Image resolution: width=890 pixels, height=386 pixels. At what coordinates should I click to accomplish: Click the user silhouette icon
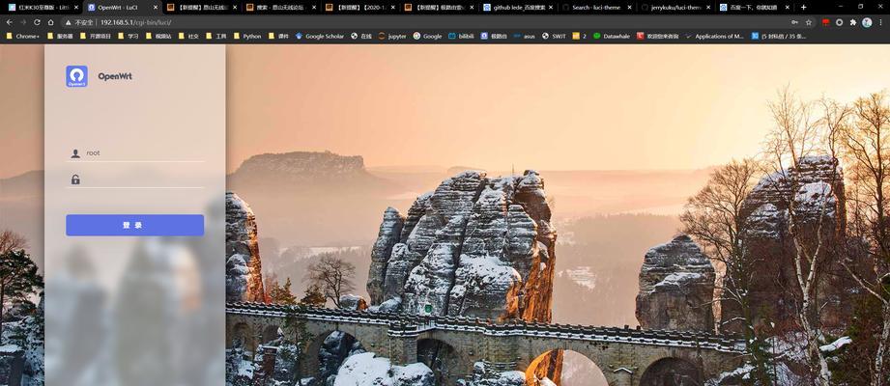(x=75, y=153)
